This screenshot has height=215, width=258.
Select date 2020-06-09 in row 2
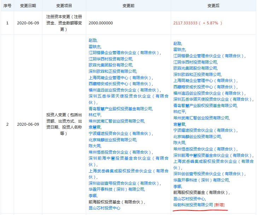[28, 124]
